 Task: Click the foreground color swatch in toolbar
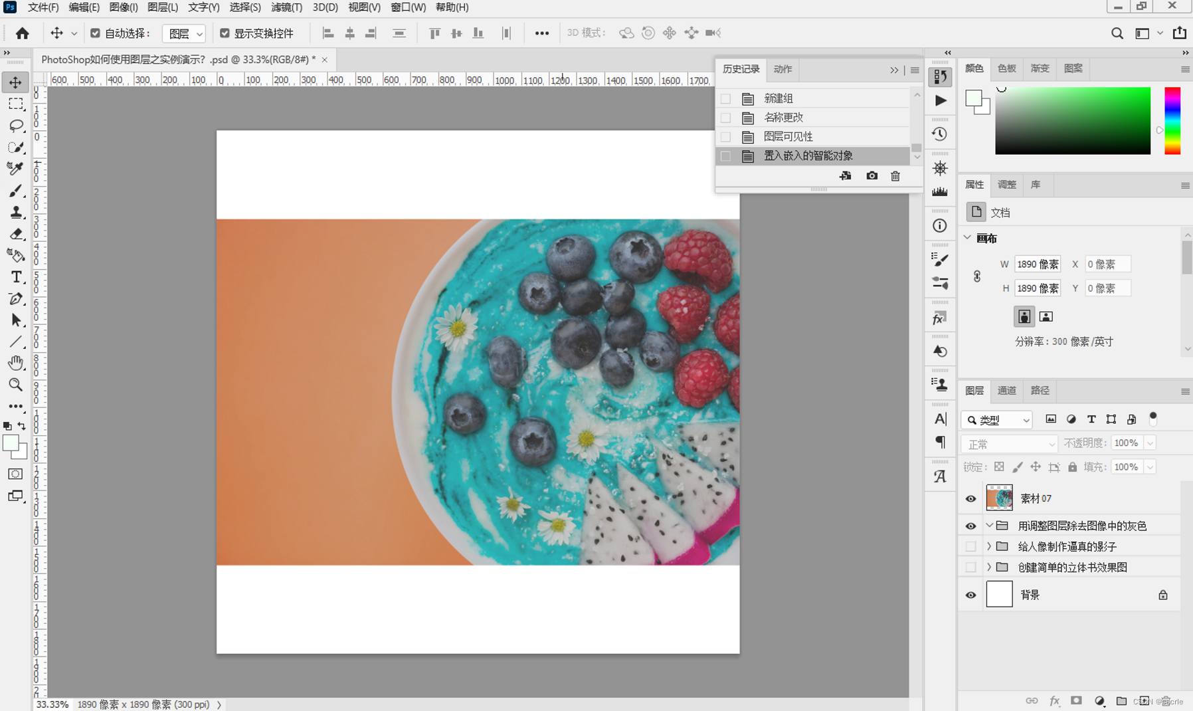coord(10,443)
